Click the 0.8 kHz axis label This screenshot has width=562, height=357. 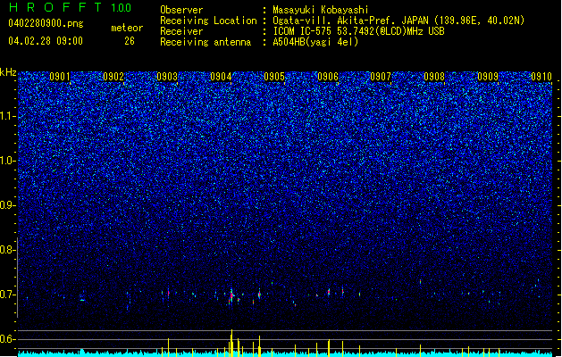click(x=8, y=250)
